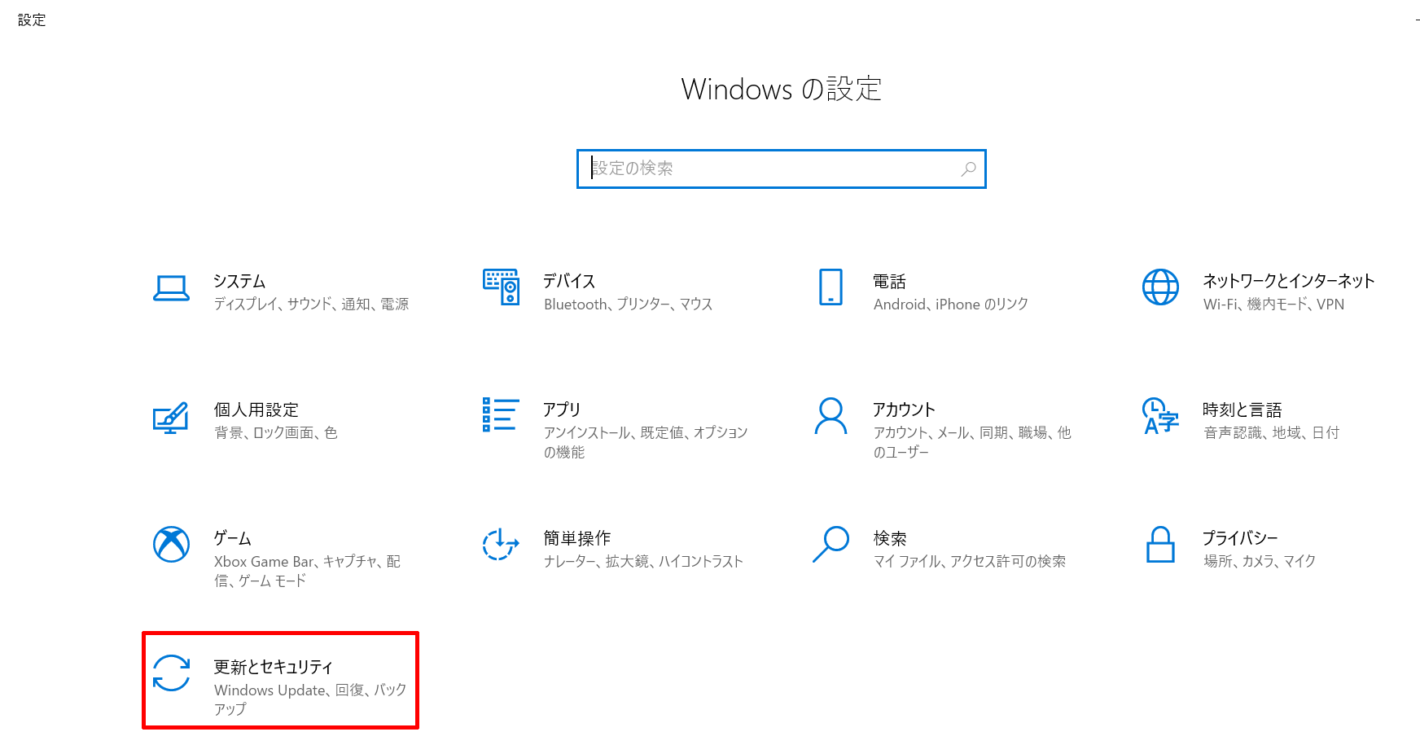Click the 設定 window title text
1420x745 pixels.
(x=32, y=20)
